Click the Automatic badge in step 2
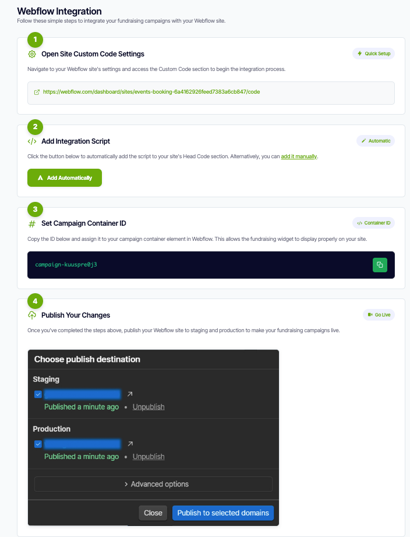This screenshot has width=410, height=537. [376, 140]
